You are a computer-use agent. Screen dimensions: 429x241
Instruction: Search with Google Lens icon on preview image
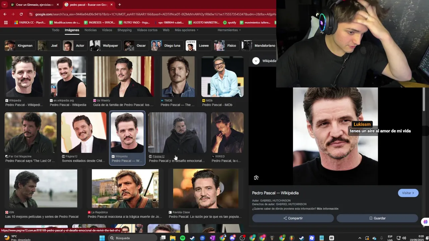[256, 178]
